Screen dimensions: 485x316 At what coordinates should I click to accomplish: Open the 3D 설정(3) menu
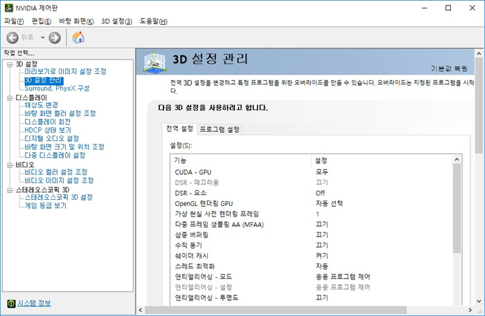point(116,21)
